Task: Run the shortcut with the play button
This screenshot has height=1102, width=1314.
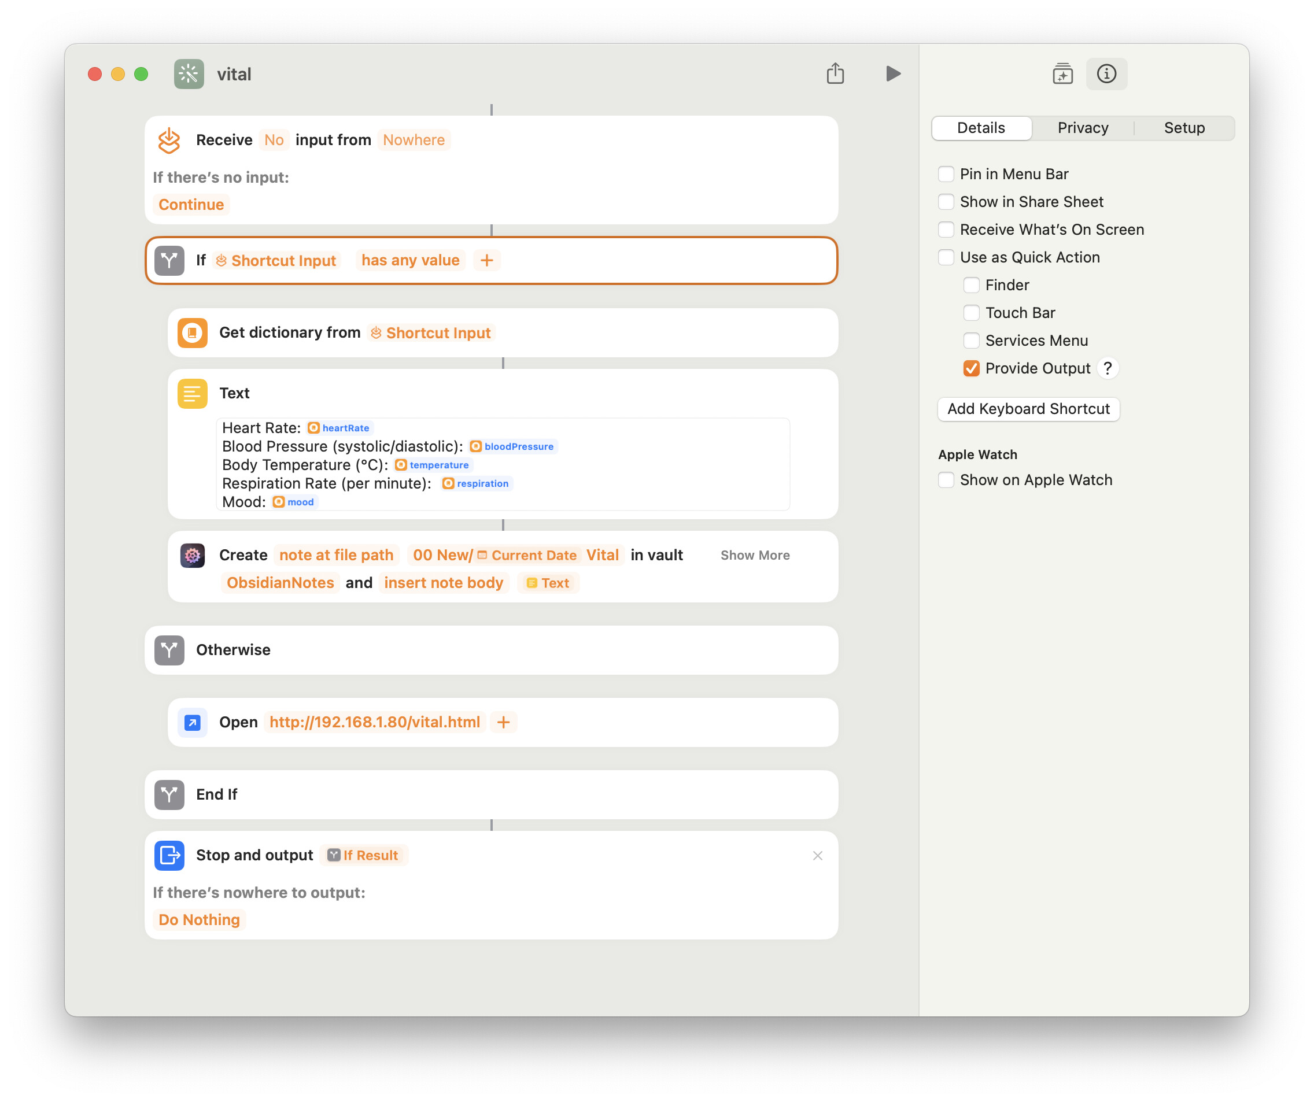Action: (x=893, y=74)
